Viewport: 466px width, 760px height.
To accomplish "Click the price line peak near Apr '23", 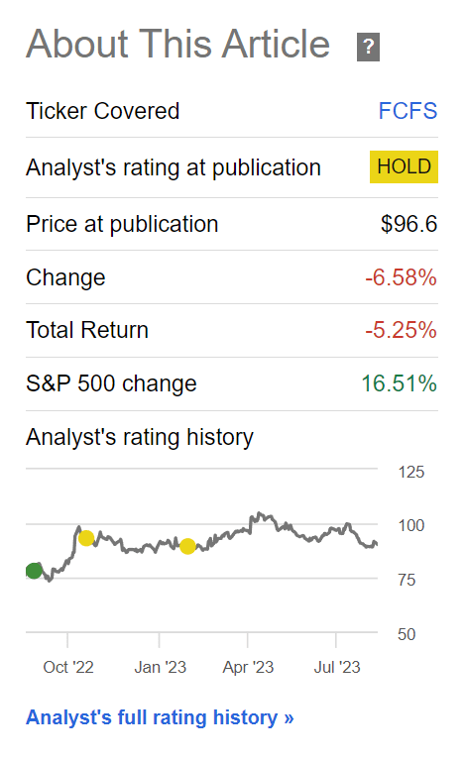I will pyautogui.click(x=260, y=514).
